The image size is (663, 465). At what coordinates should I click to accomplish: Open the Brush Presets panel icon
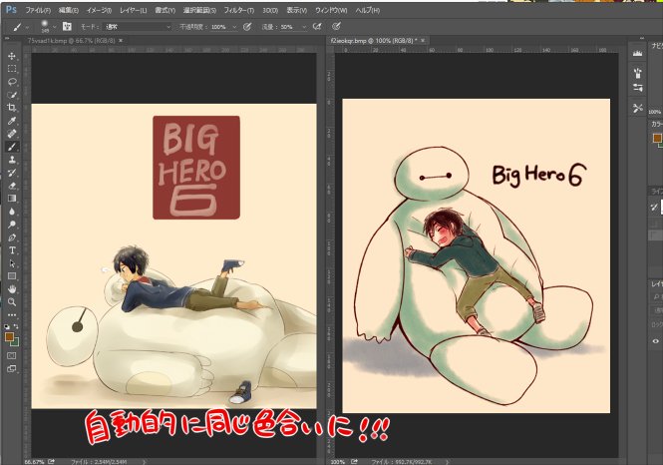[x=638, y=73]
